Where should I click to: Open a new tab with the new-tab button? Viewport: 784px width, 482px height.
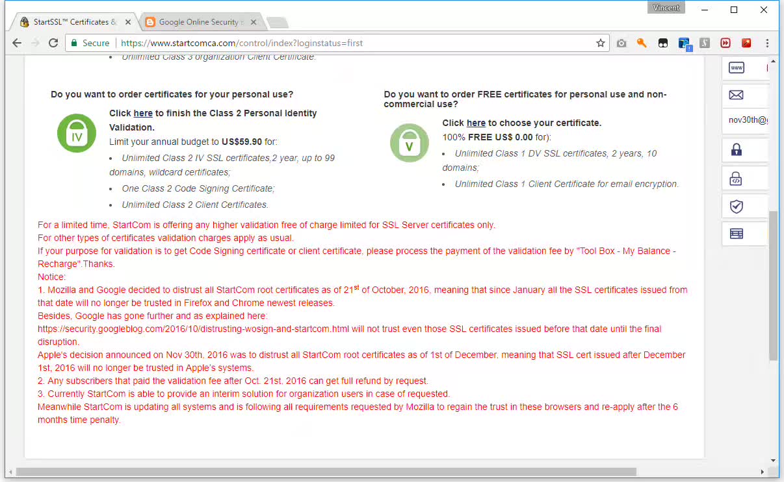pos(278,23)
